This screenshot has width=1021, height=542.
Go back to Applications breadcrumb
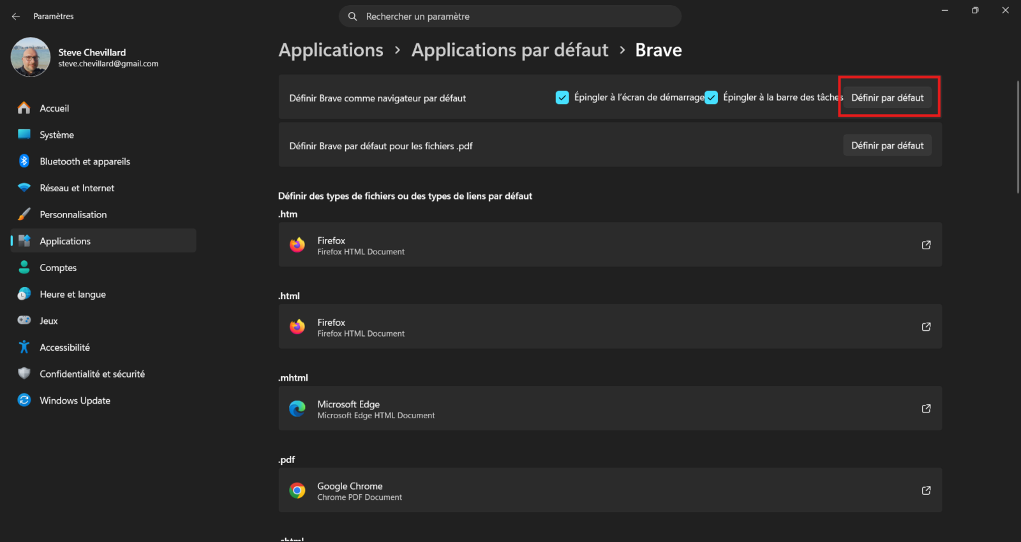pyautogui.click(x=331, y=50)
